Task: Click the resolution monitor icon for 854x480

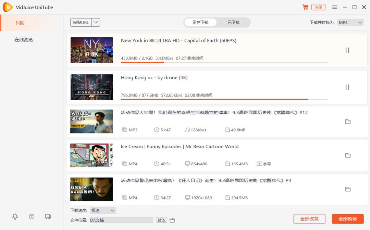Action: click(x=188, y=164)
